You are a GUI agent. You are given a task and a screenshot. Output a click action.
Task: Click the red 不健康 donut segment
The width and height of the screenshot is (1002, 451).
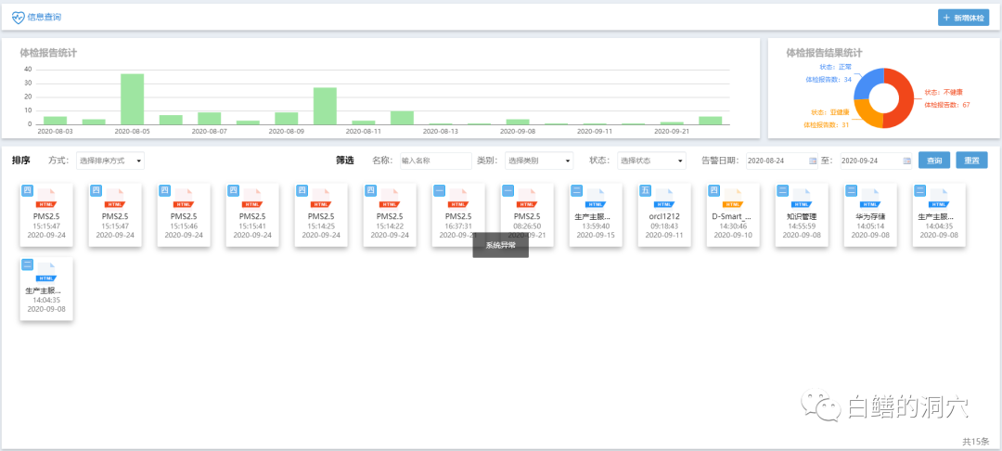(905, 99)
